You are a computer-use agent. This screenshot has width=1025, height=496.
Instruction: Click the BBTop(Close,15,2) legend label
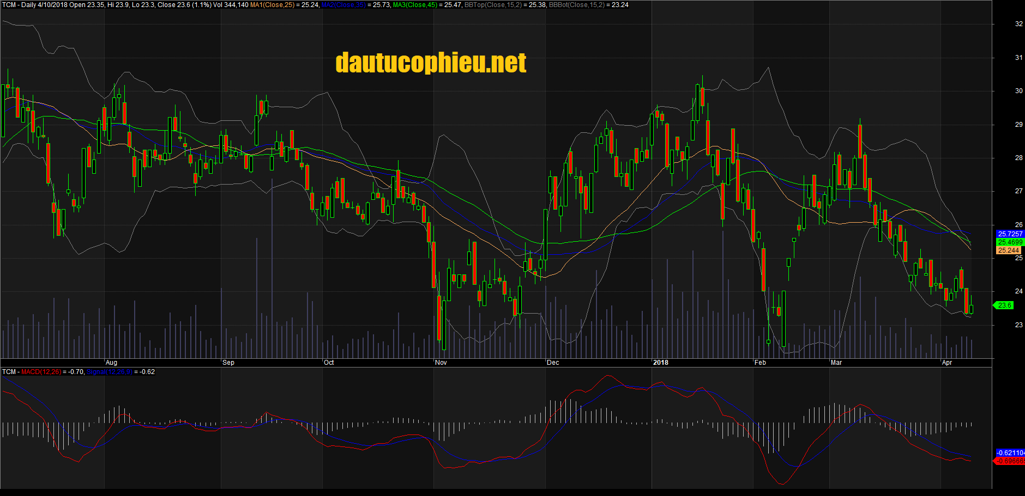tap(493, 5)
